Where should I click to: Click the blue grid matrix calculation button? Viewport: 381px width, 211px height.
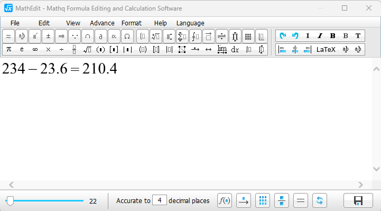(263, 200)
